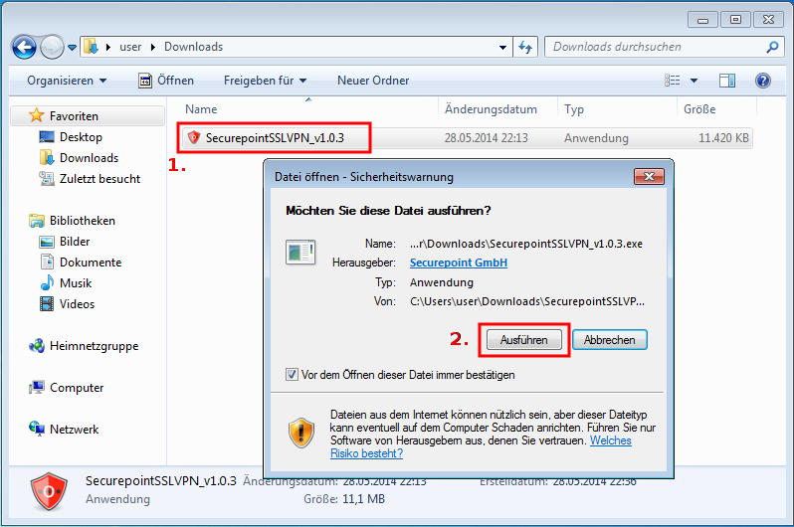Open the Musik library
Viewport: 794px width, 527px height.
point(76,283)
